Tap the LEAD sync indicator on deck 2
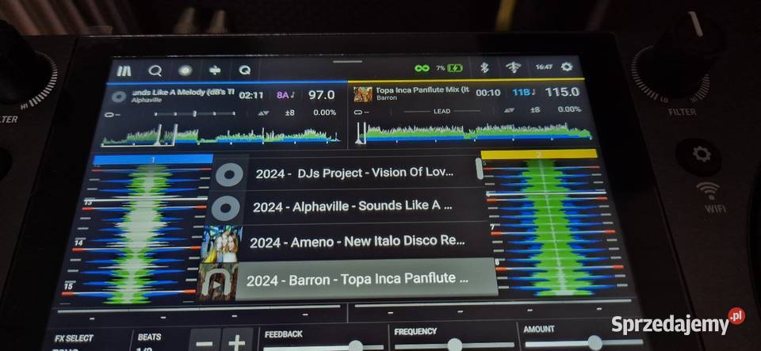Viewport: 761px width, 351px height. click(x=442, y=111)
